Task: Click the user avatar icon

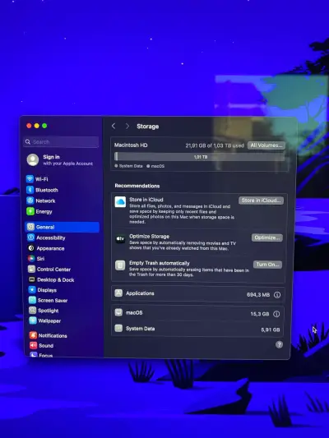Action: click(33, 159)
